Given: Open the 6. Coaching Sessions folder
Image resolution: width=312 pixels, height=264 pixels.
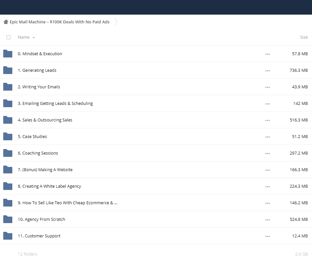Looking at the screenshot, I should [x=38, y=153].
